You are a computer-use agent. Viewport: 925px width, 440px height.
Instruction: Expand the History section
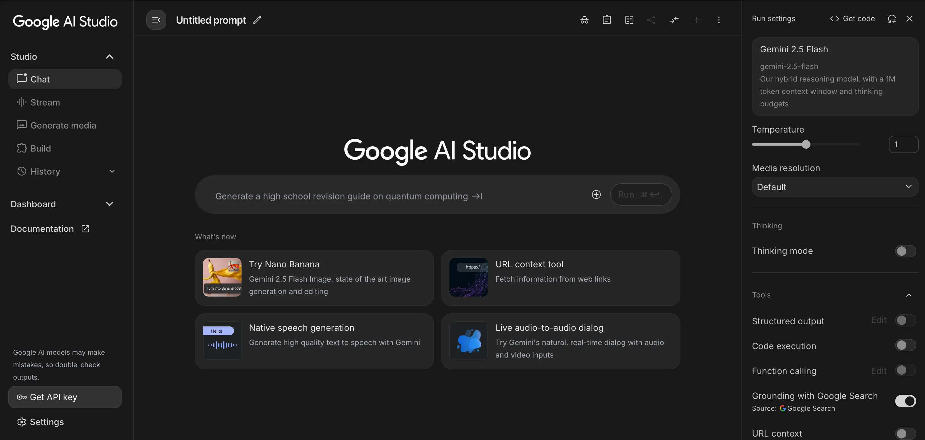112,171
